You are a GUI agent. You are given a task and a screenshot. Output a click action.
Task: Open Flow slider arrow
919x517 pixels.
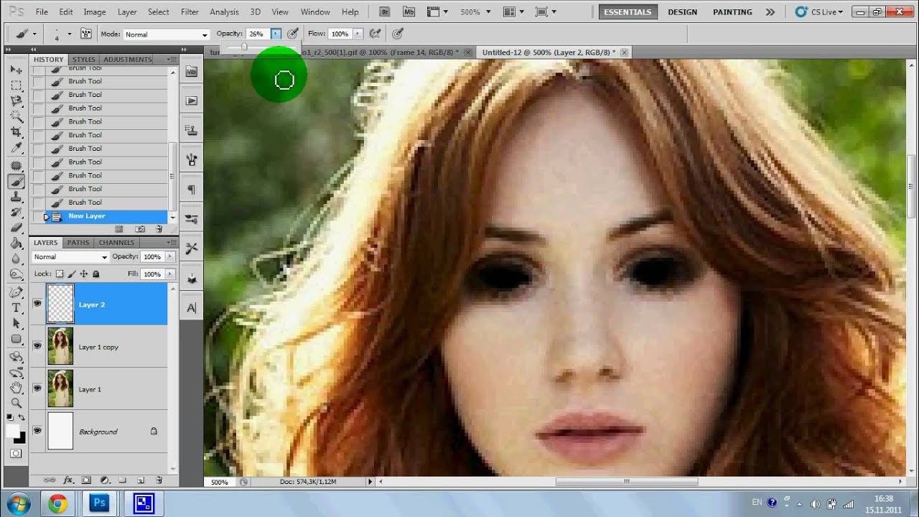[357, 34]
